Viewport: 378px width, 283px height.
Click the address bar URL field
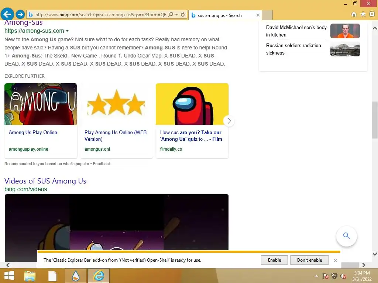pos(101,15)
